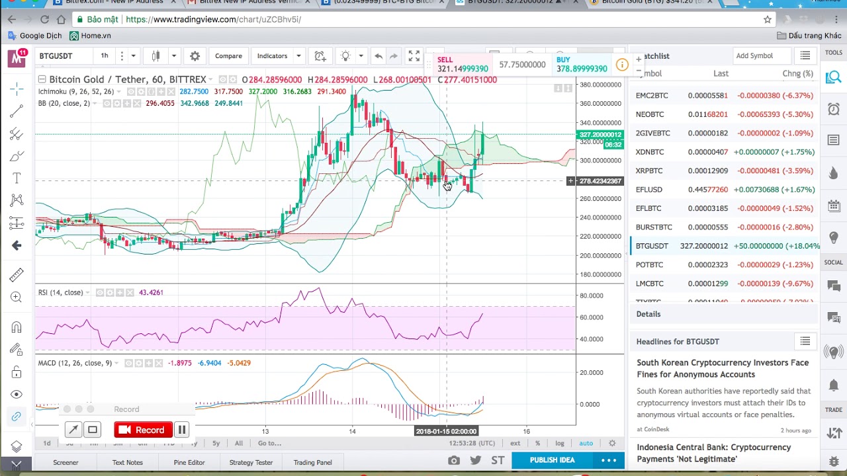Select the patterns drawing tool
This screenshot has height=476, width=847.
[17, 200]
